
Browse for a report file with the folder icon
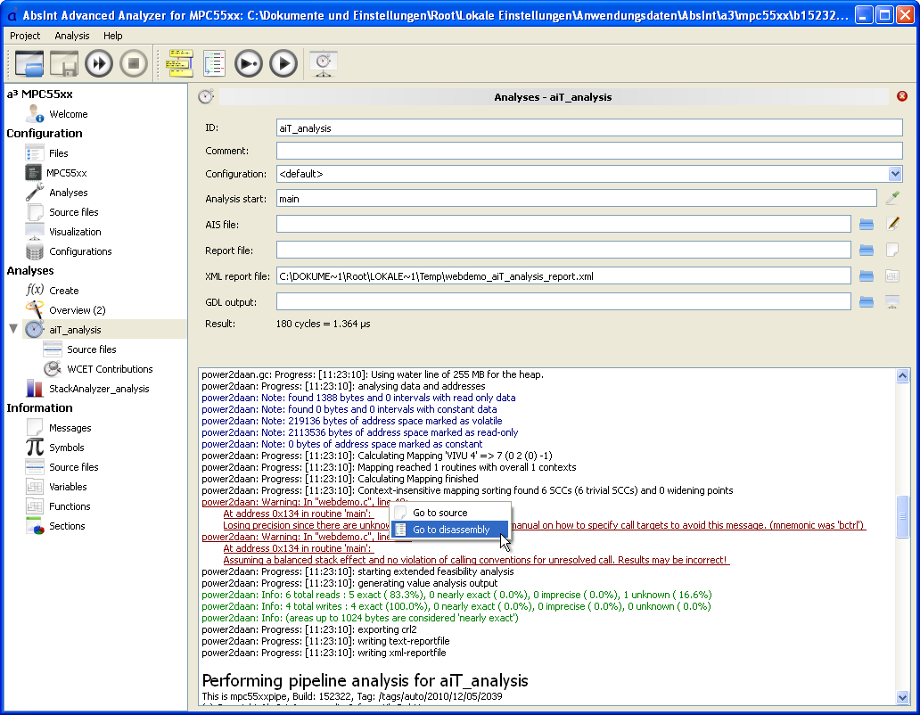(866, 250)
